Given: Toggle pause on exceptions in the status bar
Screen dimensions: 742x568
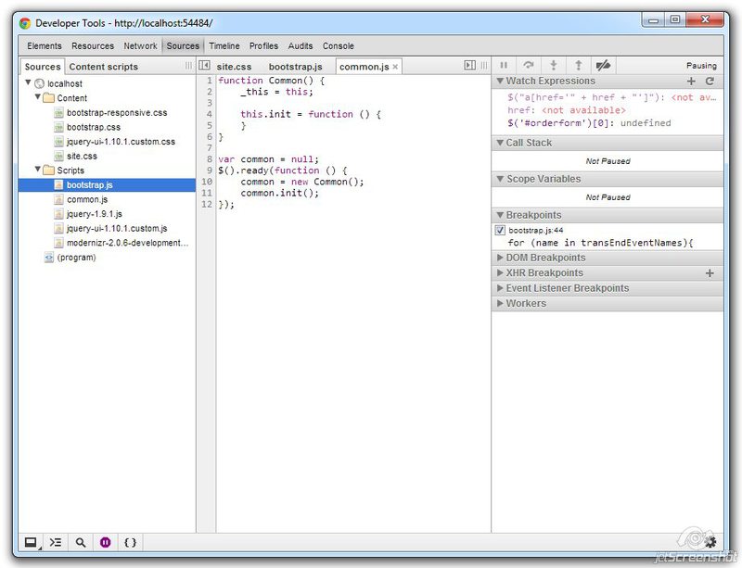Looking at the screenshot, I should point(105,542).
